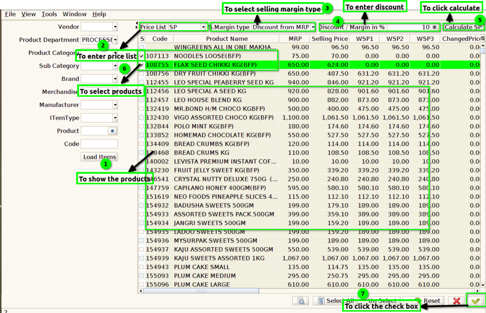Open the Sub Category dropdown
This screenshot has width=486, height=313.
click(115, 66)
